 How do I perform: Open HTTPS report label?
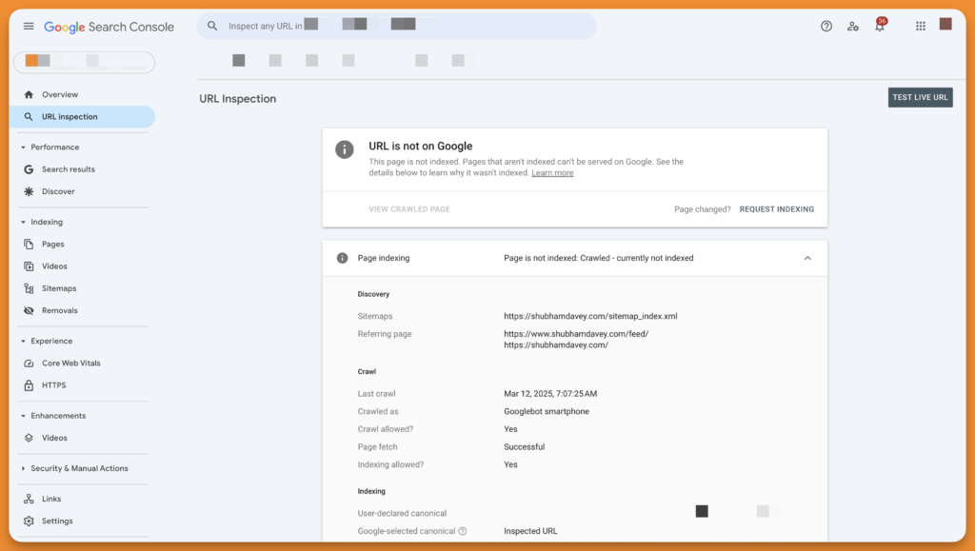click(x=54, y=385)
